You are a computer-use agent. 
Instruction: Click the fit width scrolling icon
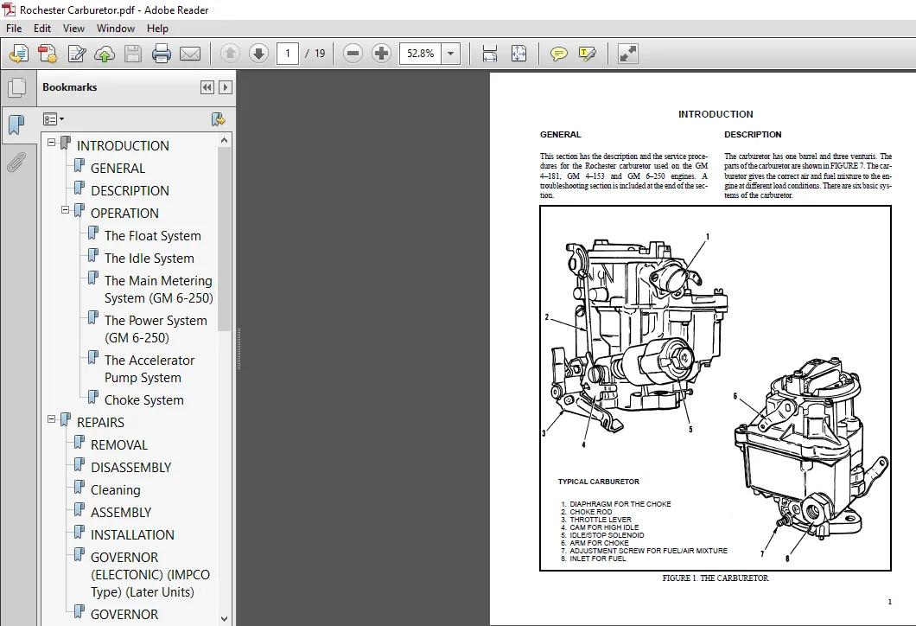click(490, 54)
